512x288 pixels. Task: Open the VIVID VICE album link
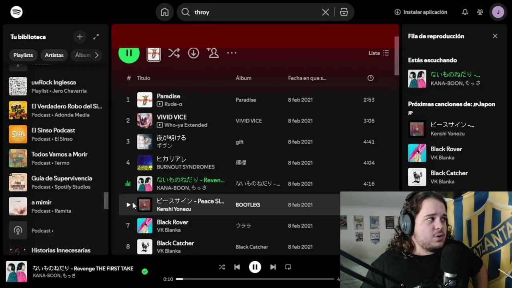tap(248, 121)
